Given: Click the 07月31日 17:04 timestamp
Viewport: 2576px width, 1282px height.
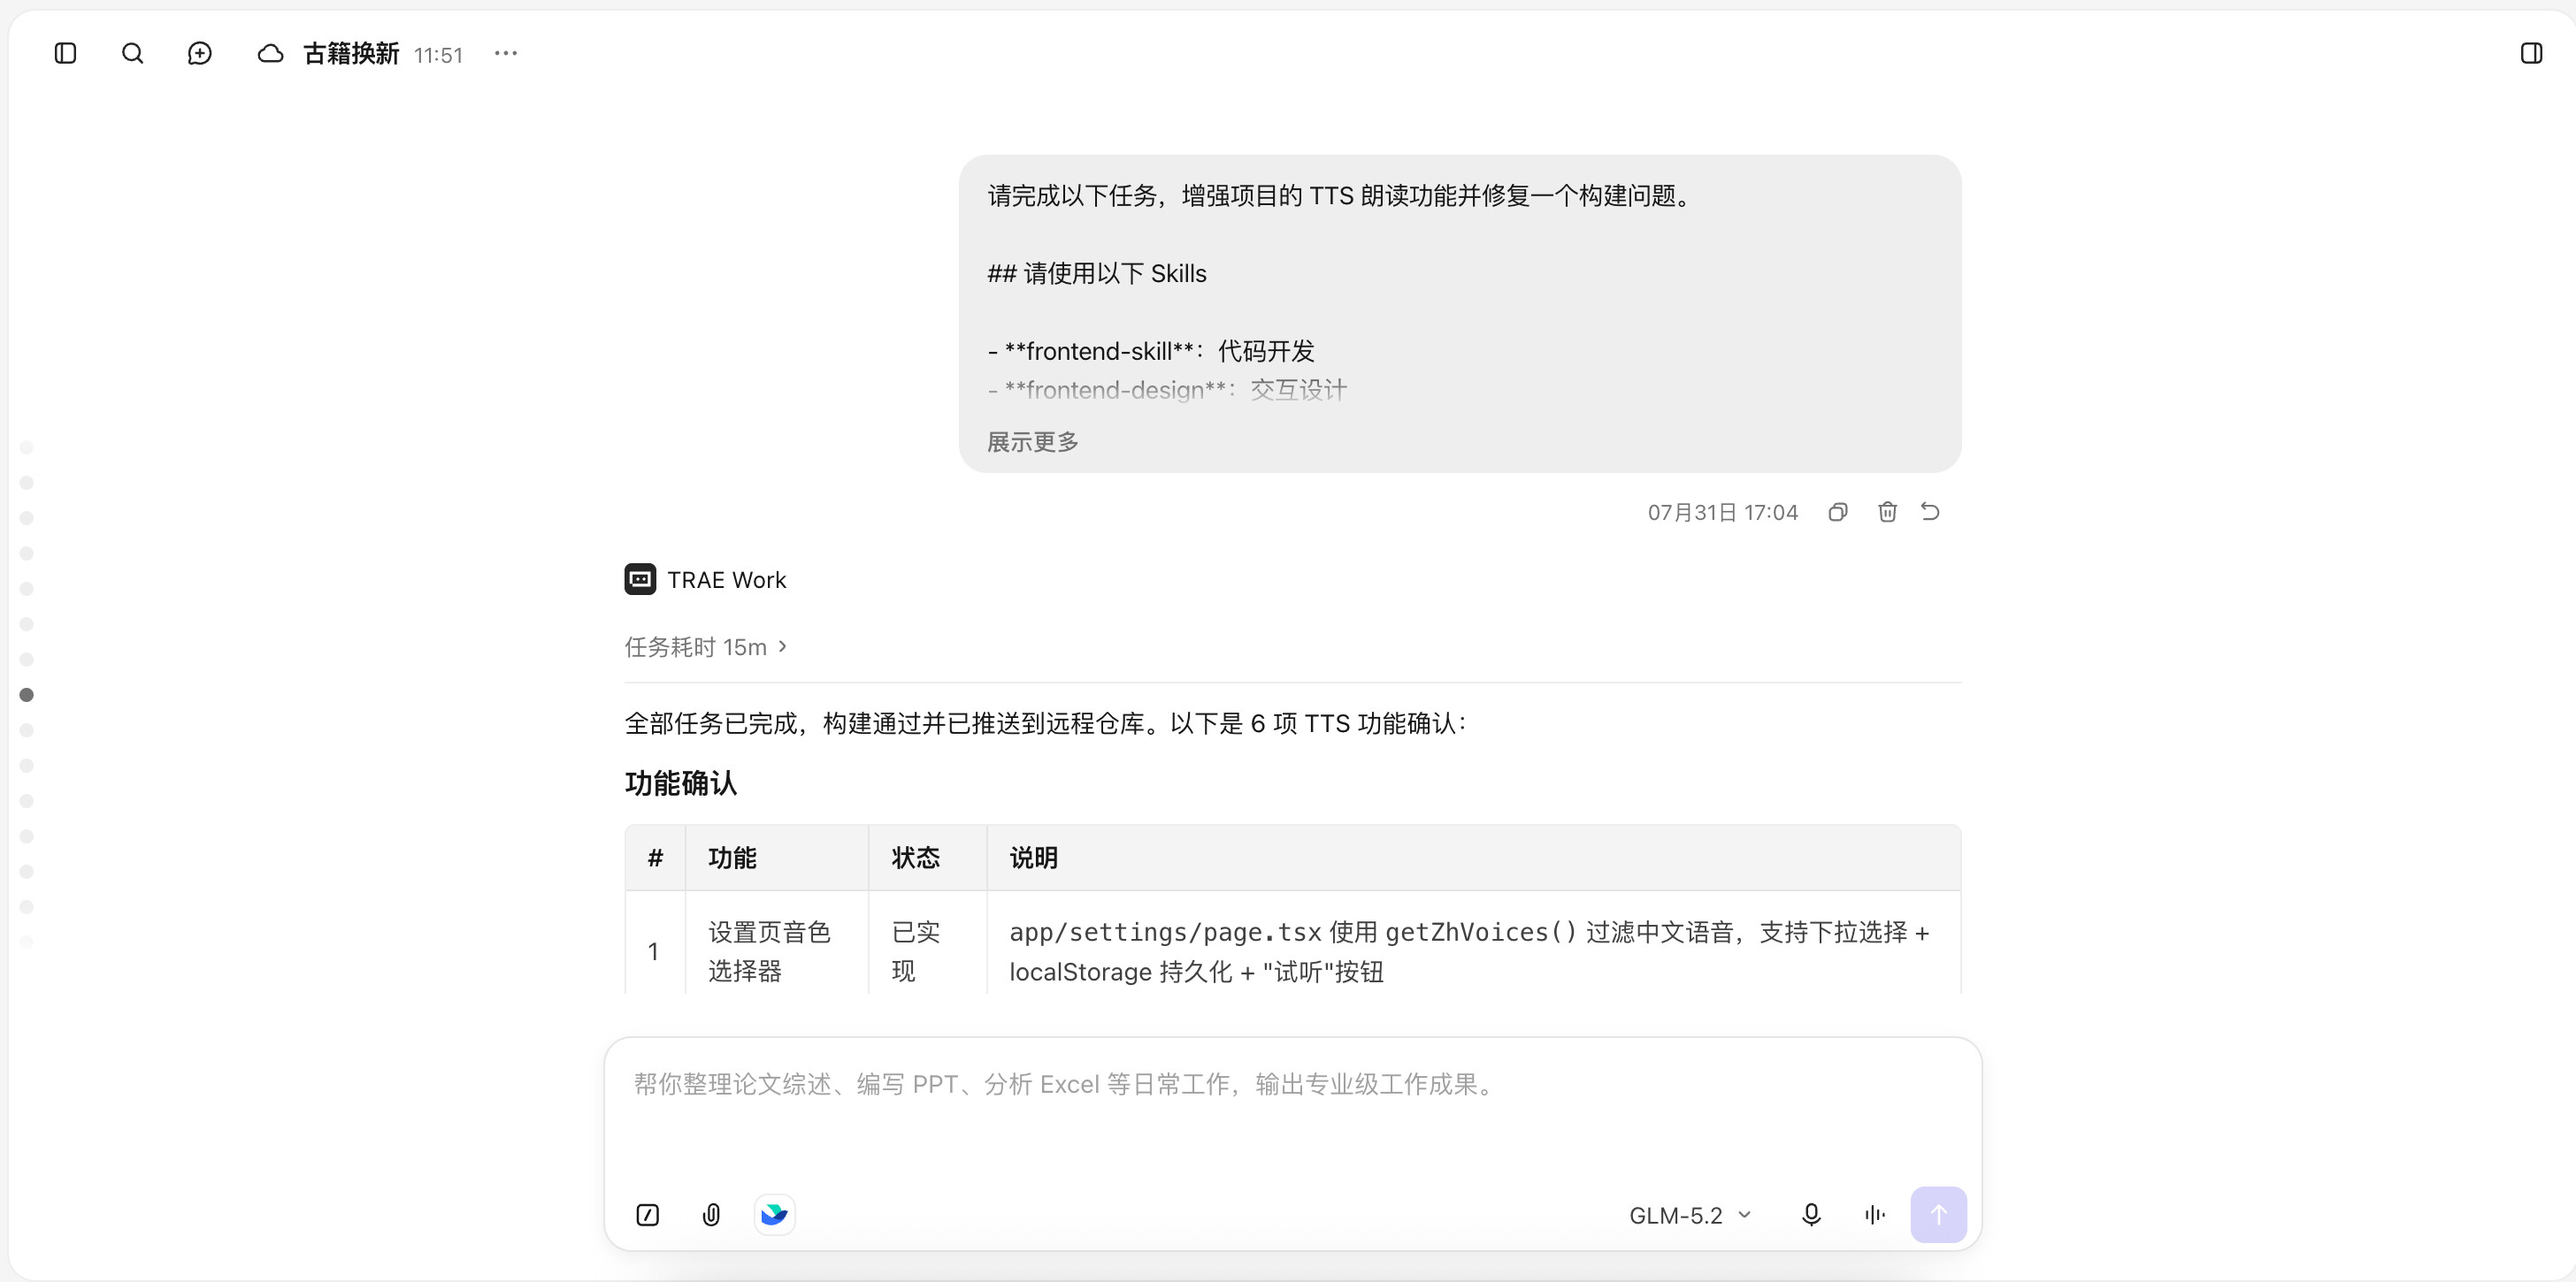Looking at the screenshot, I should click(1722, 513).
